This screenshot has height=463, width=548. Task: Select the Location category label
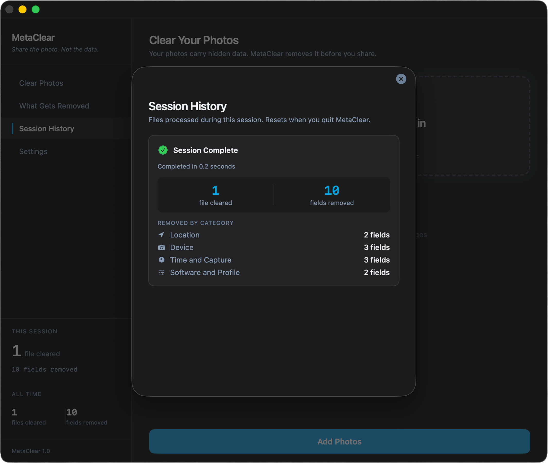(185, 235)
